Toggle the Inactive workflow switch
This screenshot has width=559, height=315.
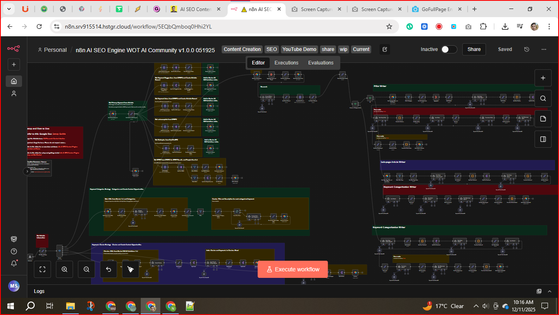click(x=449, y=49)
